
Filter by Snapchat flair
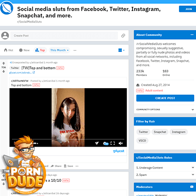coord(160,132)
